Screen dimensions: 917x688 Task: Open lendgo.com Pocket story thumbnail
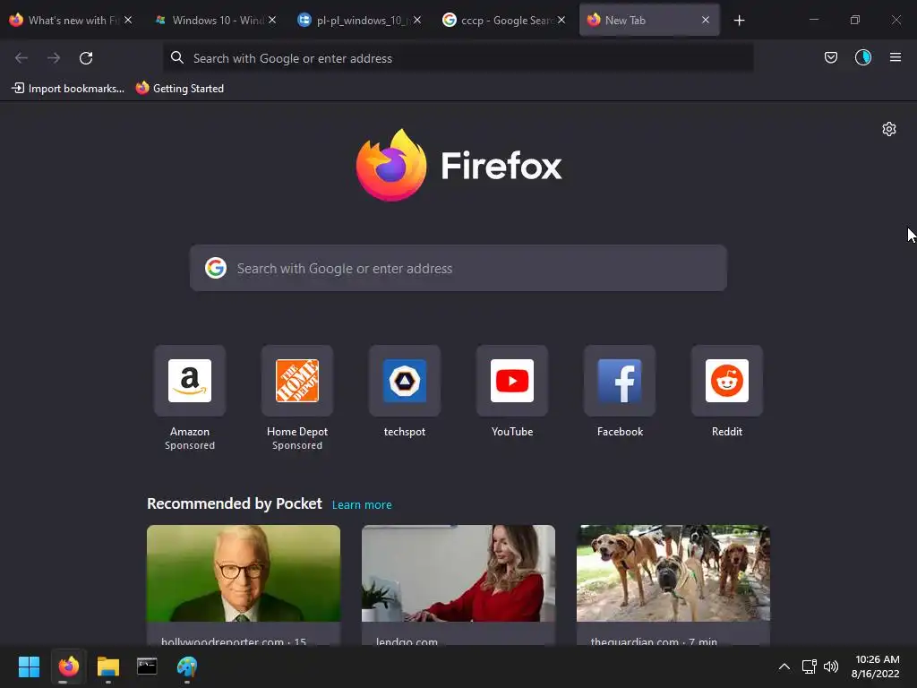coord(458,573)
